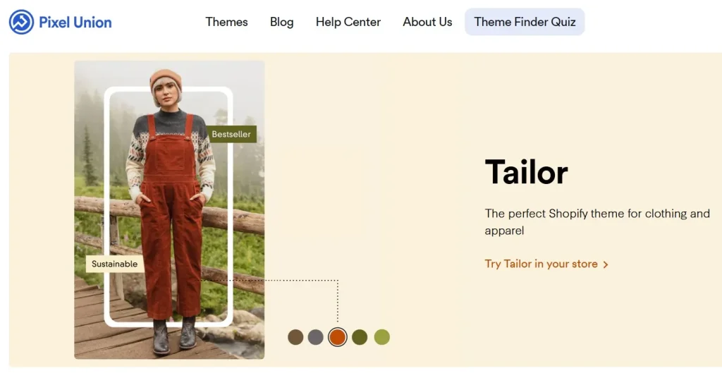Click the arrow chevron after Try Tailor link
This screenshot has height=378, width=722.
tap(606, 264)
